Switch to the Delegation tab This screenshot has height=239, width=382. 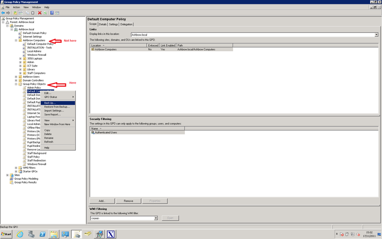click(126, 24)
